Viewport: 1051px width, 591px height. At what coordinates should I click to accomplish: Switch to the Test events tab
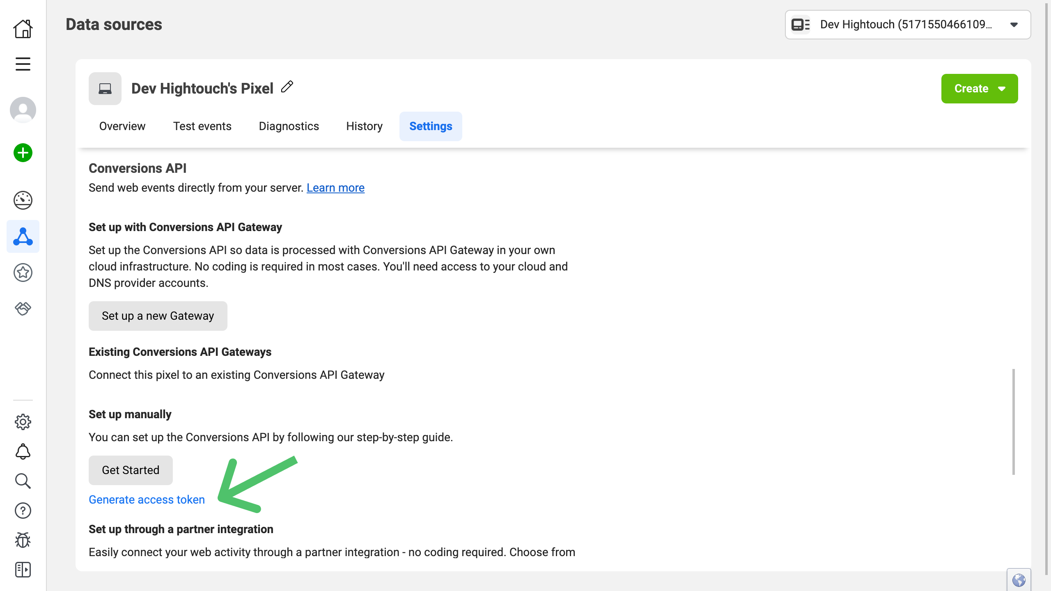202,126
